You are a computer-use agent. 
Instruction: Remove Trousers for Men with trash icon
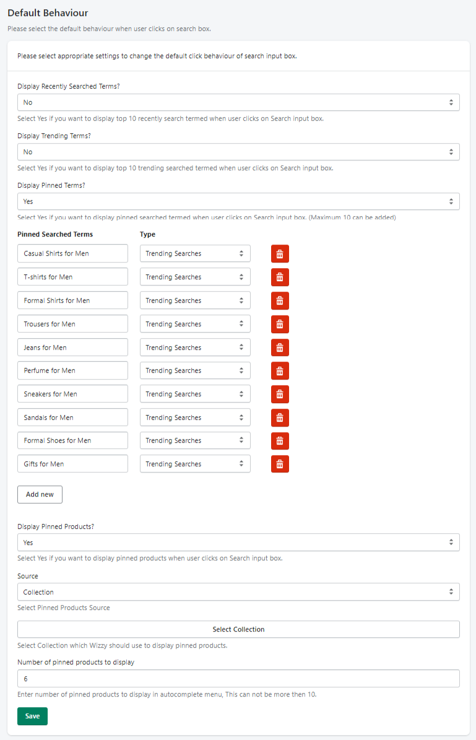pos(280,324)
